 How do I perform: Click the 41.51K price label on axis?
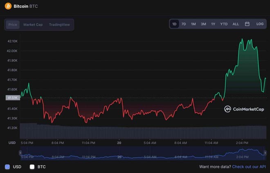[x=12, y=98]
